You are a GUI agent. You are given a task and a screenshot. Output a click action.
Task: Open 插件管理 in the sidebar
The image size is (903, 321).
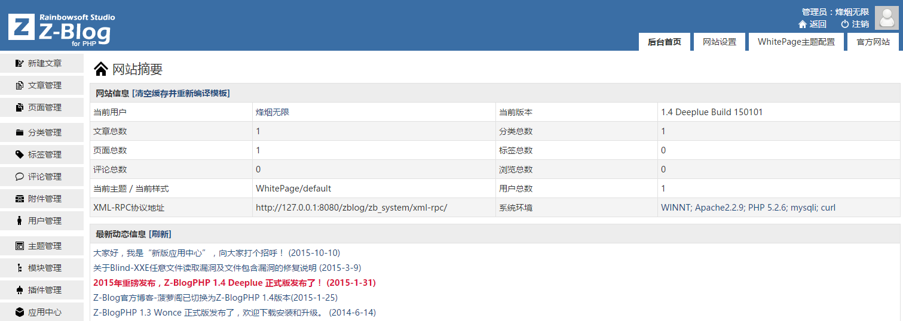(x=42, y=290)
